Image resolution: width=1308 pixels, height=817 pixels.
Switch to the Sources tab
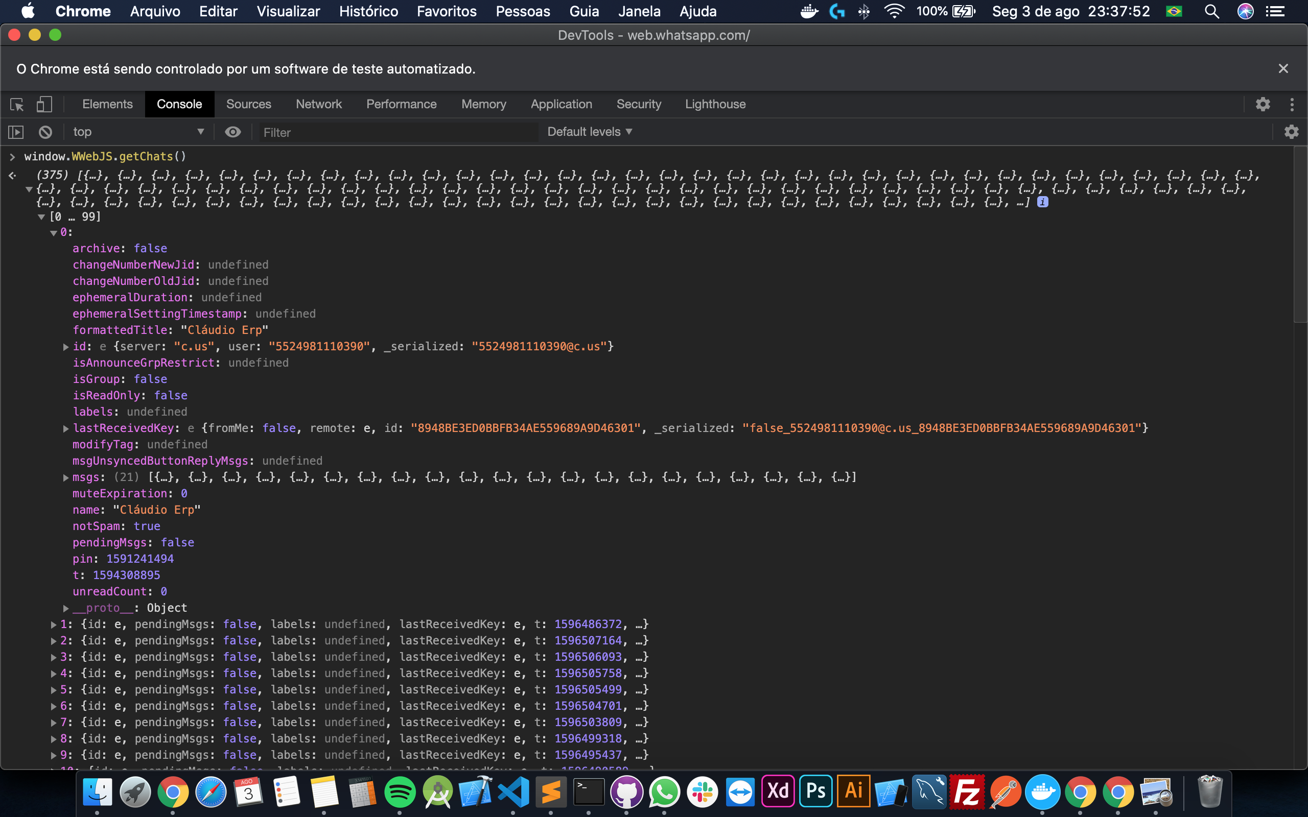tap(248, 104)
